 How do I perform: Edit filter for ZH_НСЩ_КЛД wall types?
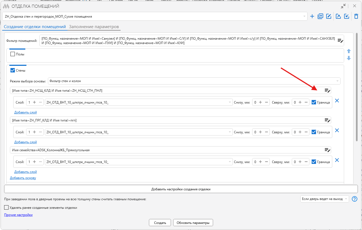coord(327,90)
